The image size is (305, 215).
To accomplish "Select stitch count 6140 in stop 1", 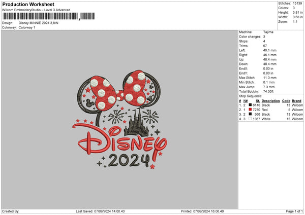I will coord(256,105).
